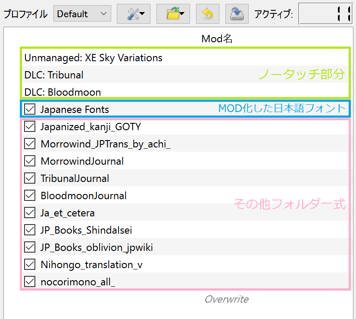Image resolution: width=356 pixels, height=319 pixels.
Task: Disable the Japanized_kanji_GOTY checkbox
Action: pos(30,127)
